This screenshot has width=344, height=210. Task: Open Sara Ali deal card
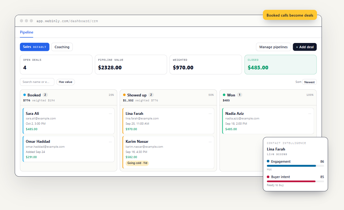pyautogui.click(x=69, y=121)
